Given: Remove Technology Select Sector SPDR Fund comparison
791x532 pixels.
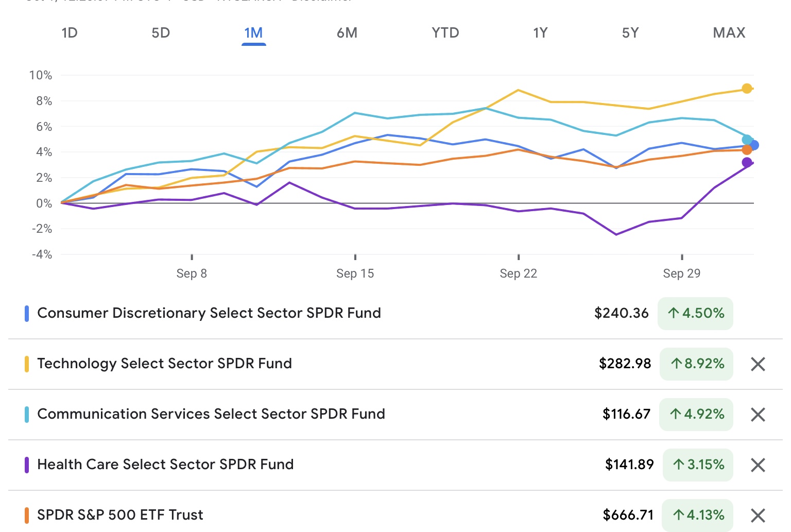Looking at the screenshot, I should [758, 364].
